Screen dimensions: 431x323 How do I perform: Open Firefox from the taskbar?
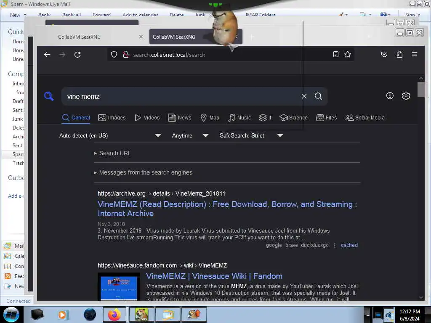click(114, 315)
